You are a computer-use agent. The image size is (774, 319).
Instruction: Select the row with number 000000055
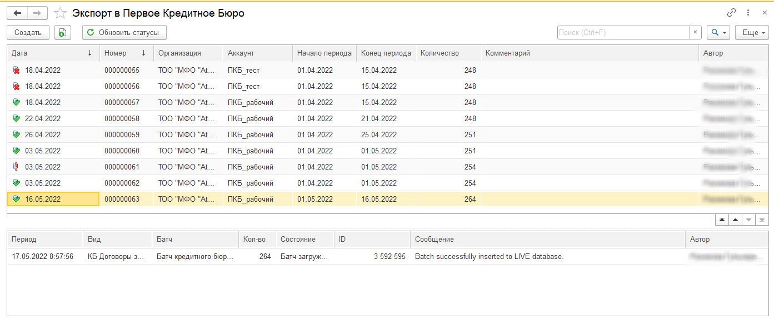pos(388,71)
